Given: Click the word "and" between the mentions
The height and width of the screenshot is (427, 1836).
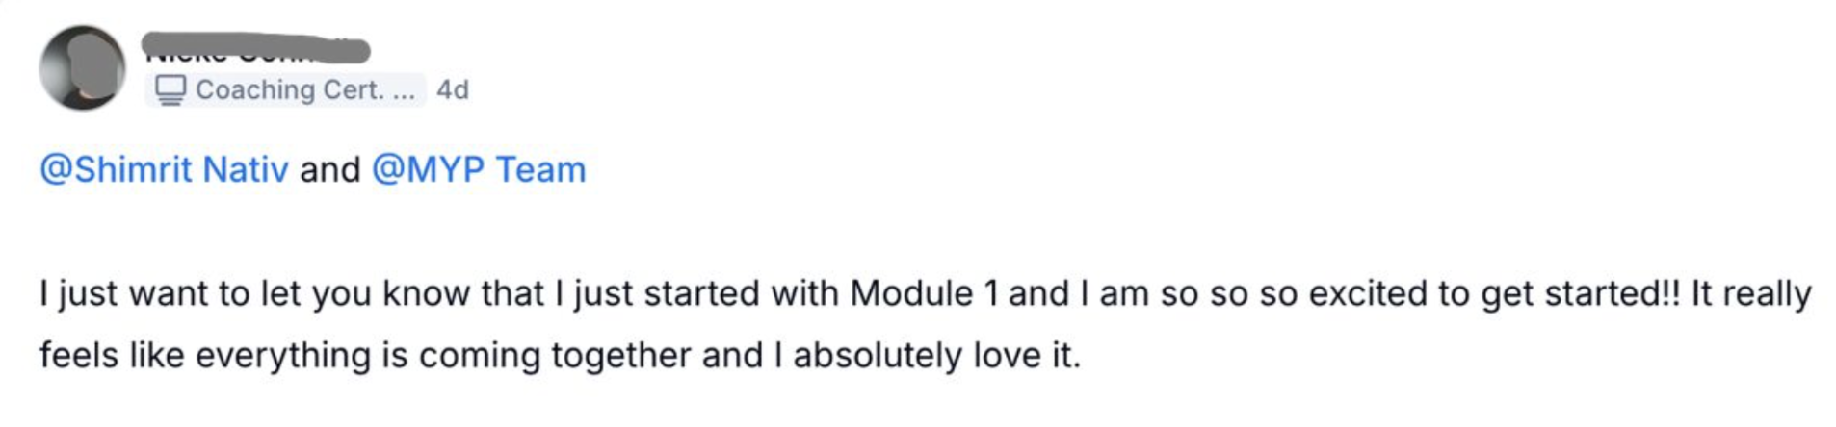Looking at the screenshot, I should point(329,169).
